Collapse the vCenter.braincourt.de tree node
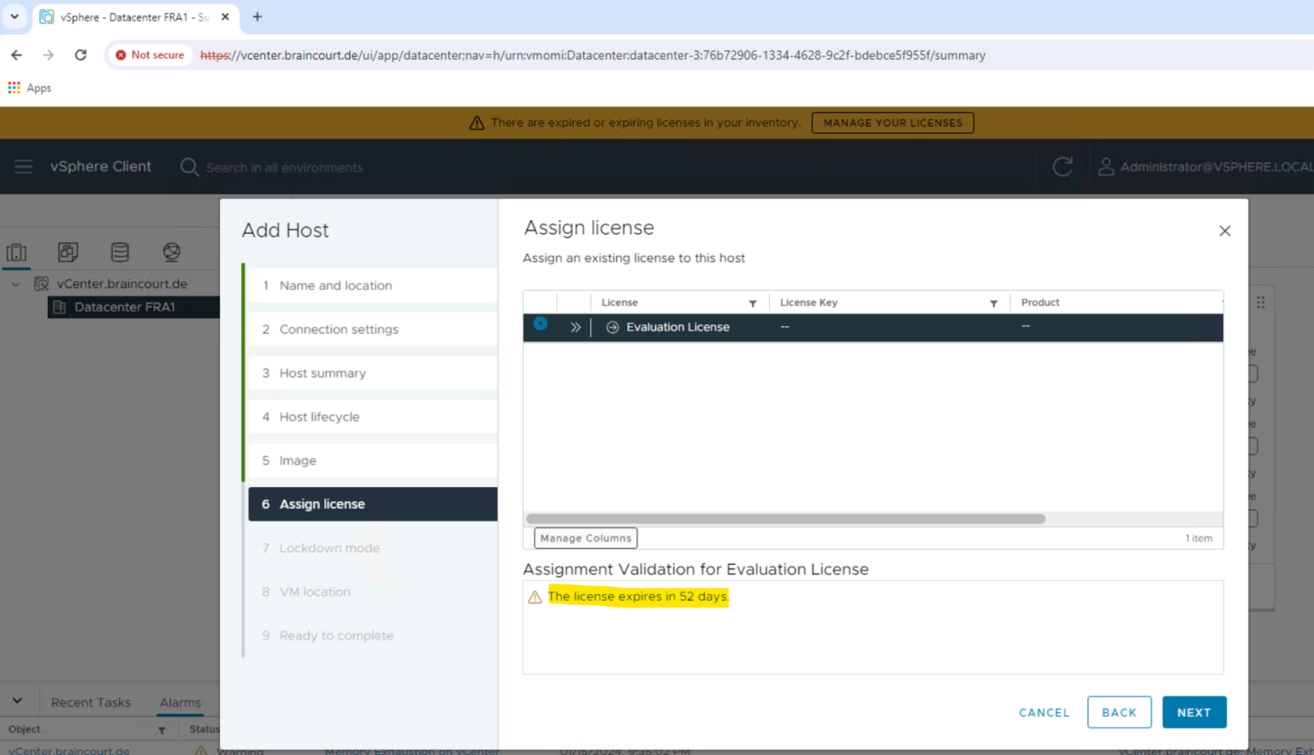Screen dimensions: 1314x755 pos(17,283)
